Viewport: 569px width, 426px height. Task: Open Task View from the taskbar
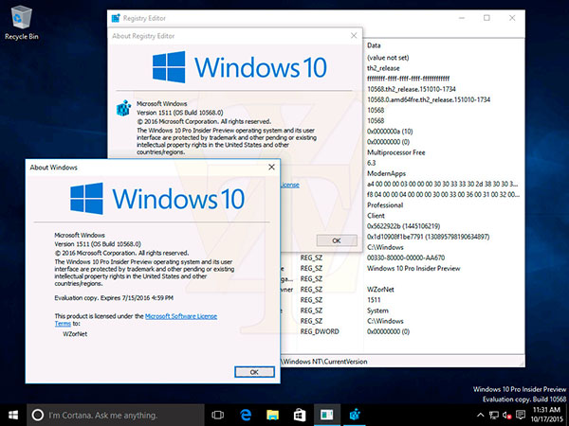[218, 415]
